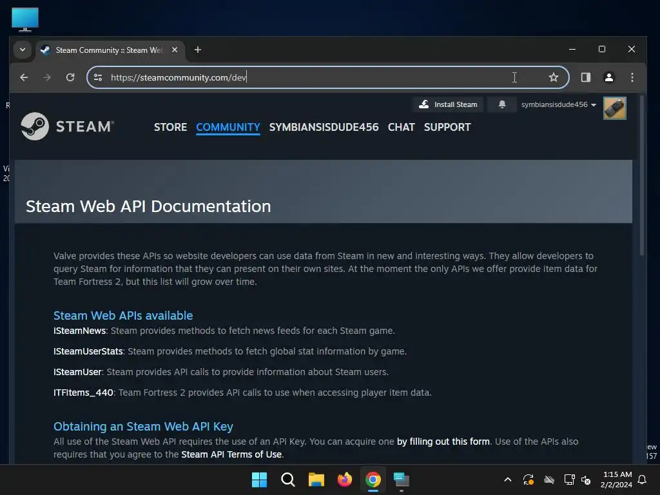660x495 pixels.
Task: Click the network display tray icon
Action: coord(570,480)
